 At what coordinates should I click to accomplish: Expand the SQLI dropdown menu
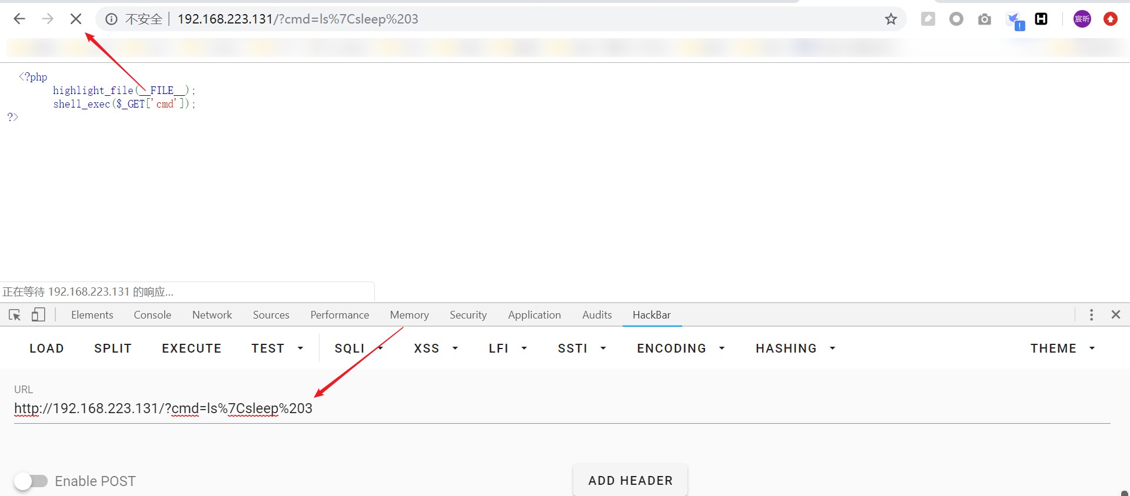[359, 348]
